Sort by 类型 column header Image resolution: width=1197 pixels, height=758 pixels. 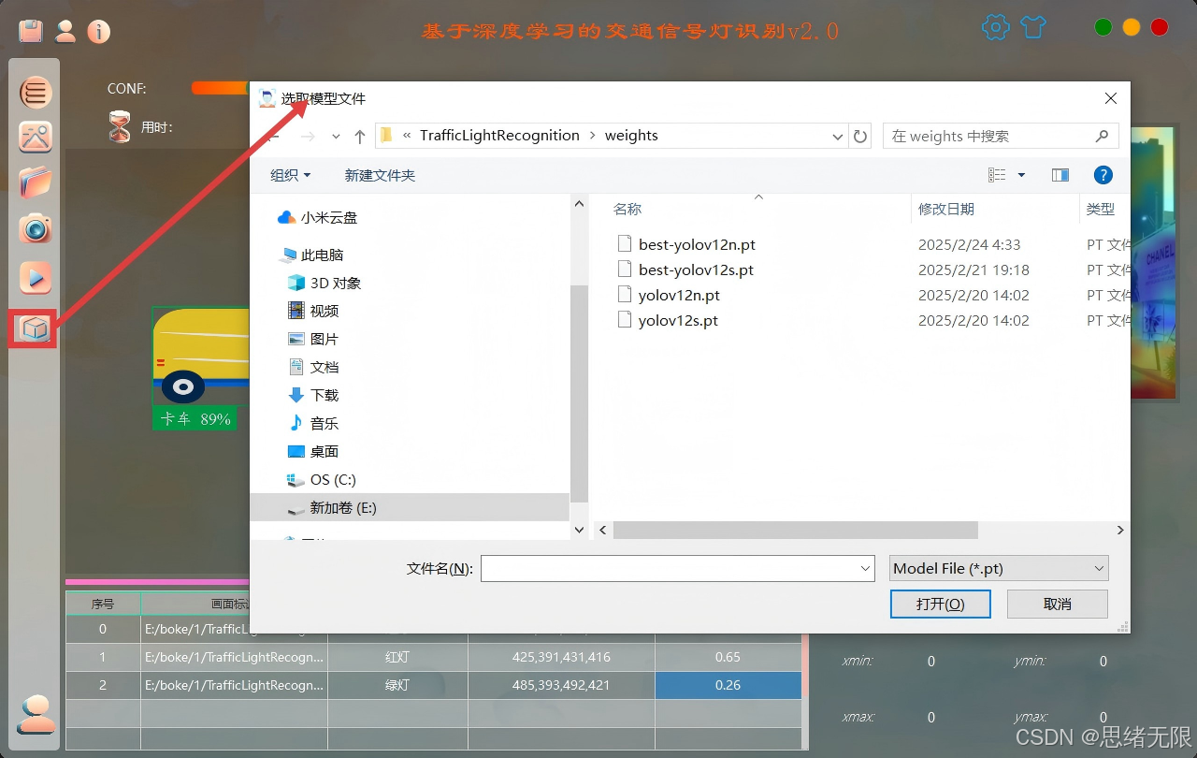click(x=1101, y=209)
